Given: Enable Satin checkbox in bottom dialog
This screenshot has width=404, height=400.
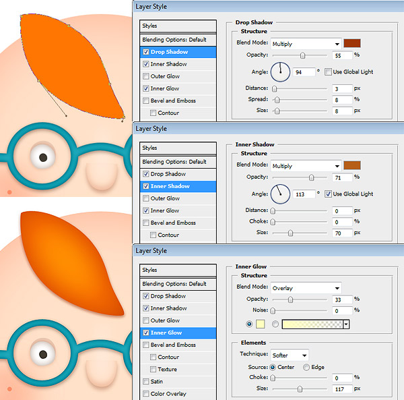Looking at the screenshot, I should pyautogui.click(x=146, y=381).
